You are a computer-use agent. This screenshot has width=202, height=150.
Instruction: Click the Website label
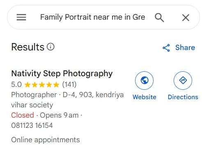point(145,97)
